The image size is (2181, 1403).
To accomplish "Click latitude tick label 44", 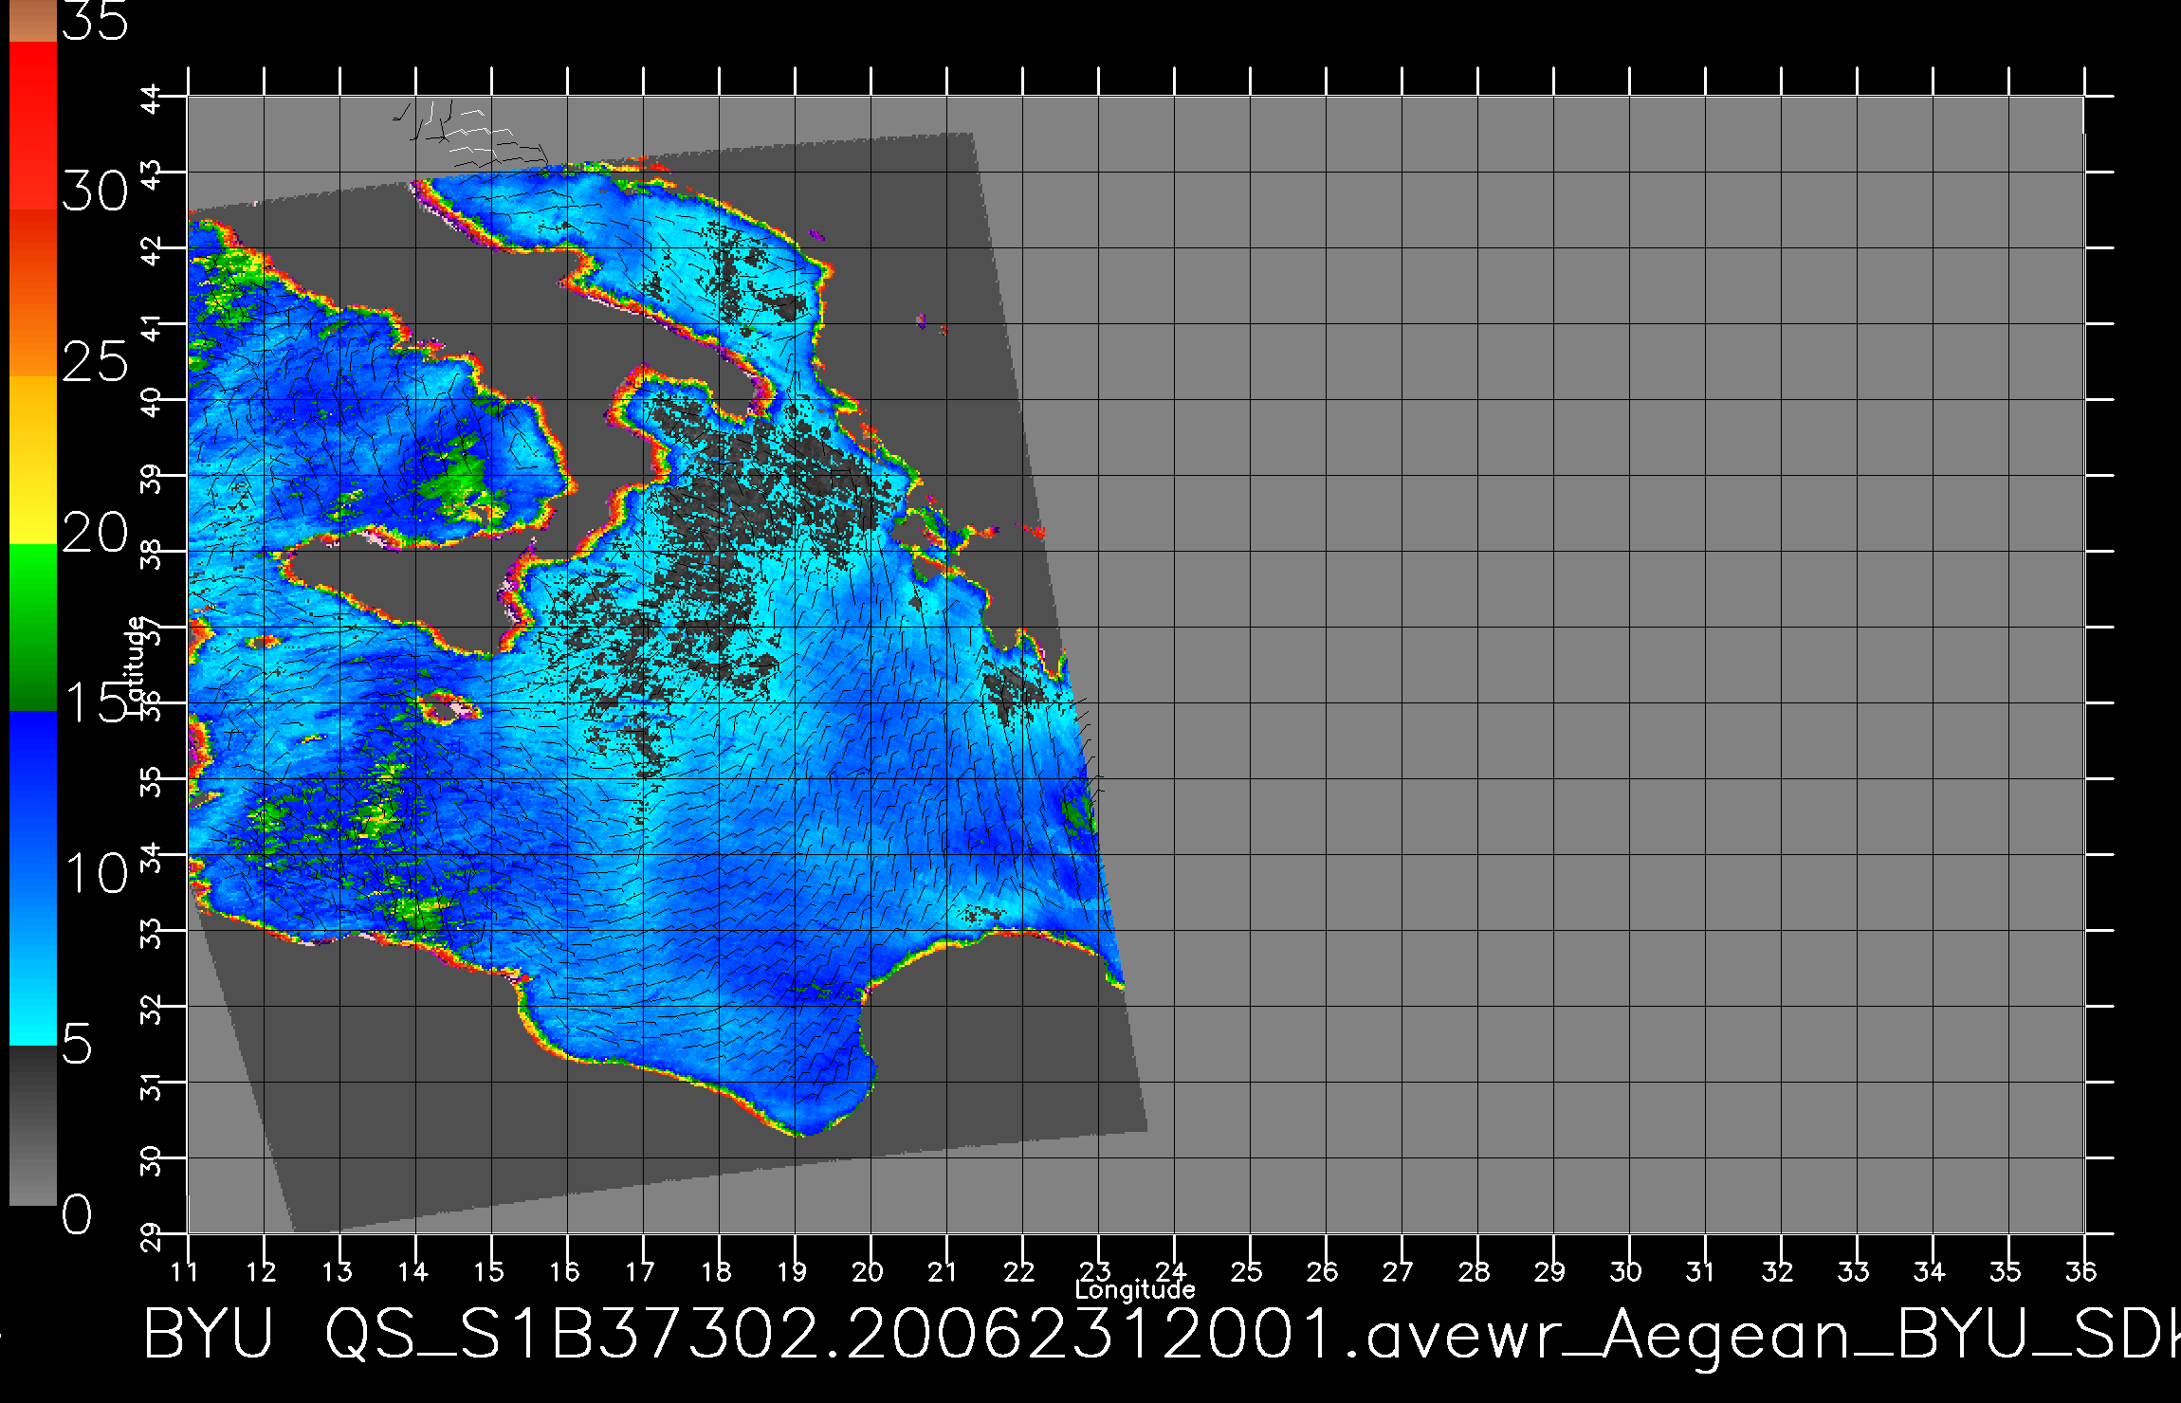I will [x=153, y=100].
